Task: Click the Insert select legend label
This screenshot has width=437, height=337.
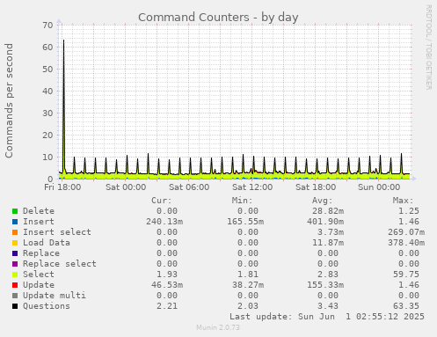Action: [x=57, y=232]
